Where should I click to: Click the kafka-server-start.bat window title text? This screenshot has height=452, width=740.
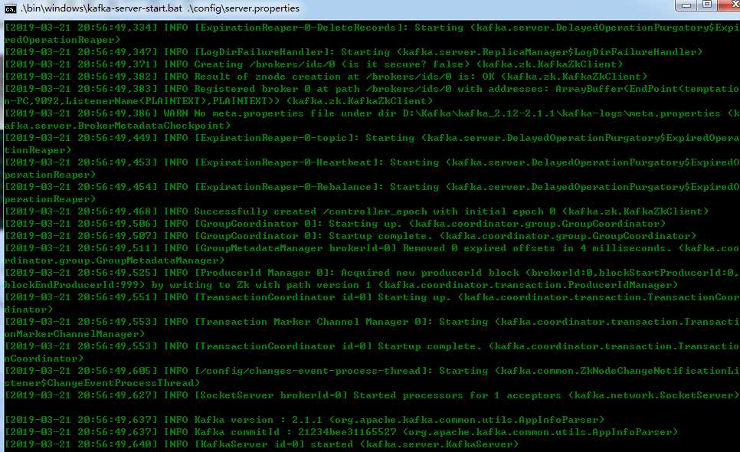(160, 8)
